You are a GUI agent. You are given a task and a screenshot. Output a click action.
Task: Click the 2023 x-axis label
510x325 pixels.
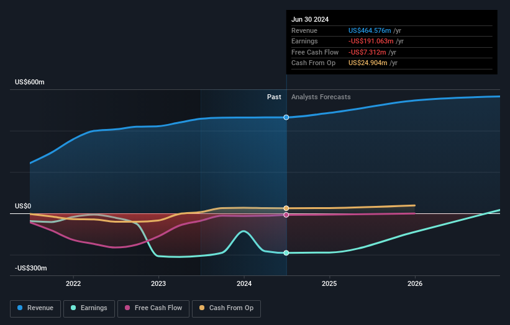[158, 283]
